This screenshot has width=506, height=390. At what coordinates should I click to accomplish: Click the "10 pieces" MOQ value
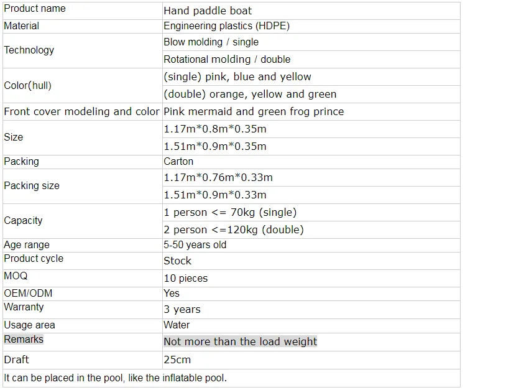pyautogui.click(x=186, y=279)
